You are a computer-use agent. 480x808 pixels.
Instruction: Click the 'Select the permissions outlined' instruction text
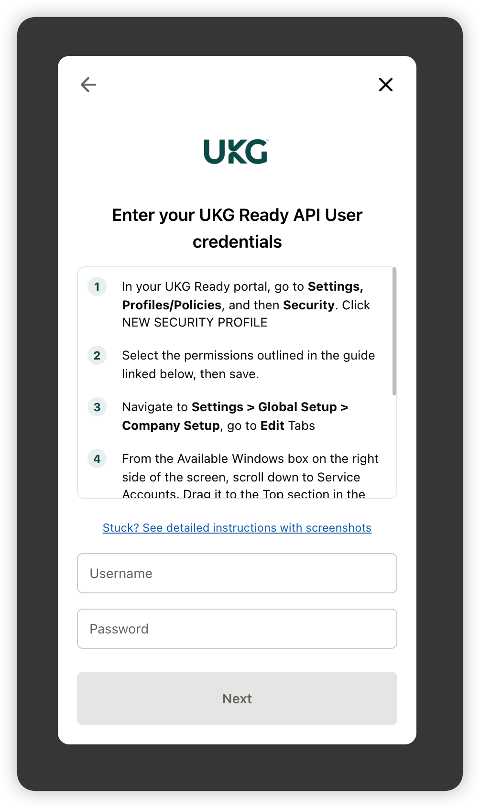coord(248,356)
